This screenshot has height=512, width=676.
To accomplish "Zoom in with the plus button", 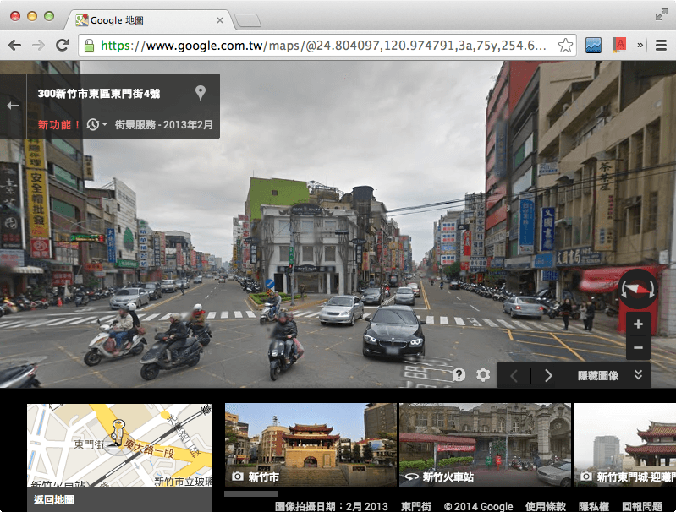I will [x=638, y=324].
